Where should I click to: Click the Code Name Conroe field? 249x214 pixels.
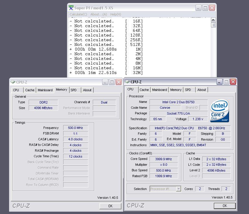point(165,108)
